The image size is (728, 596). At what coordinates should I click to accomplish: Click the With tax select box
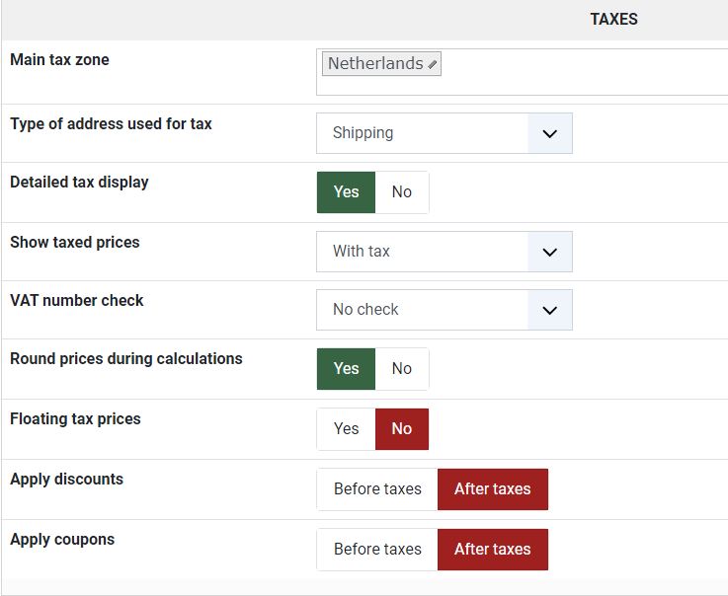tap(422, 252)
